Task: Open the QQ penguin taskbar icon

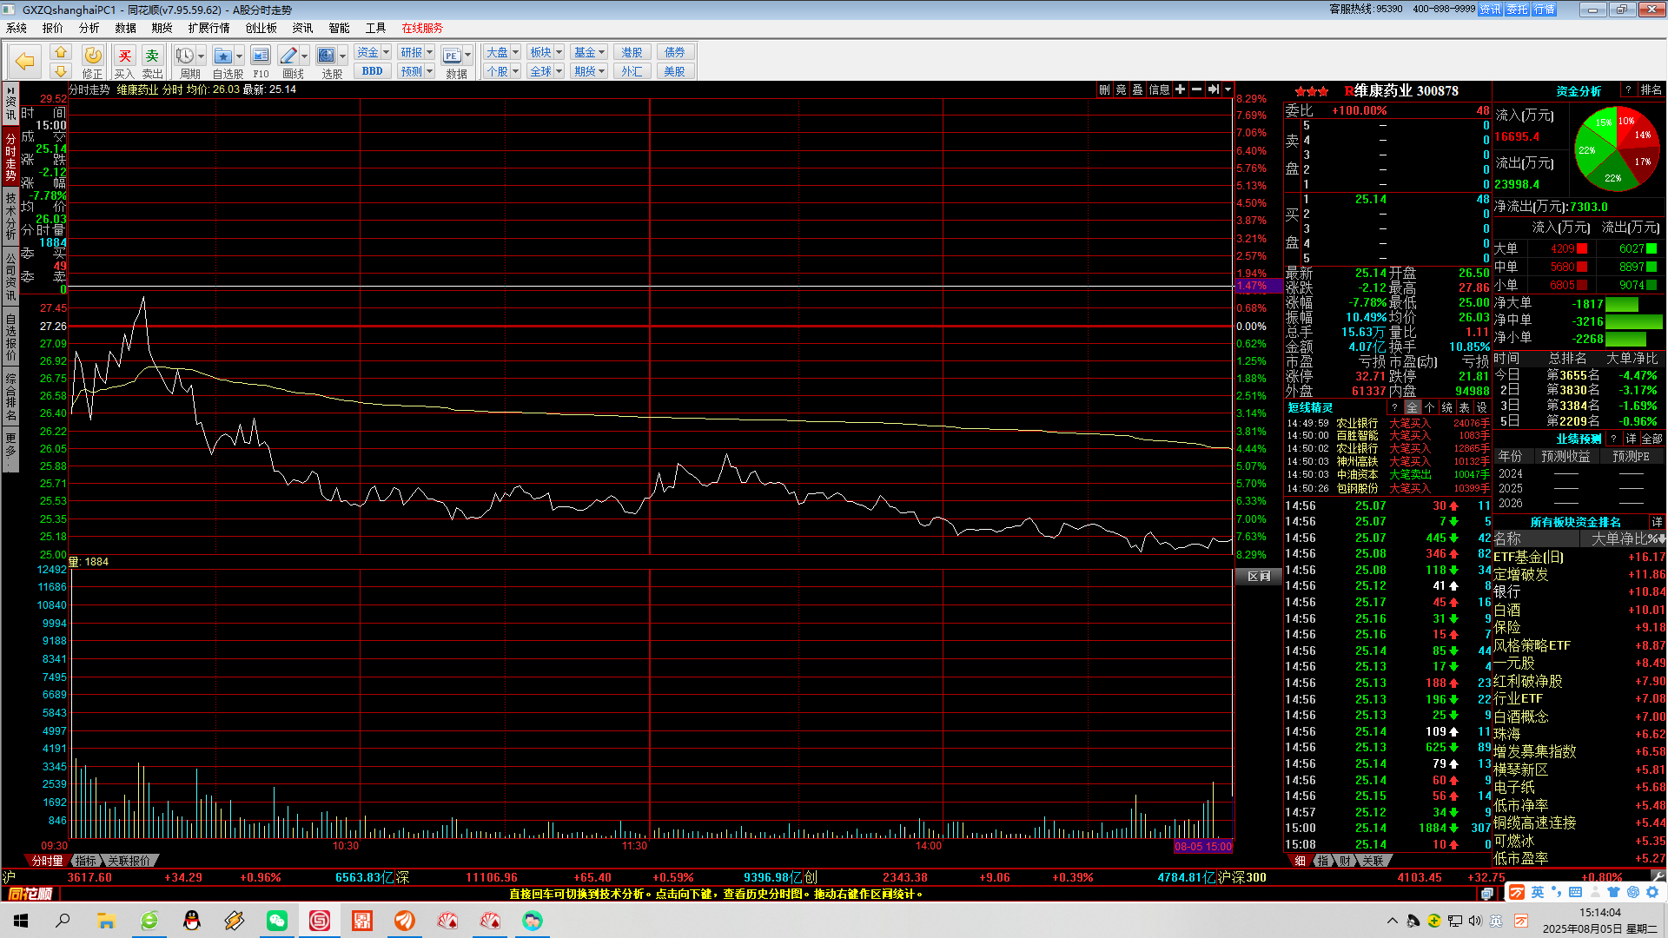Action: (192, 921)
